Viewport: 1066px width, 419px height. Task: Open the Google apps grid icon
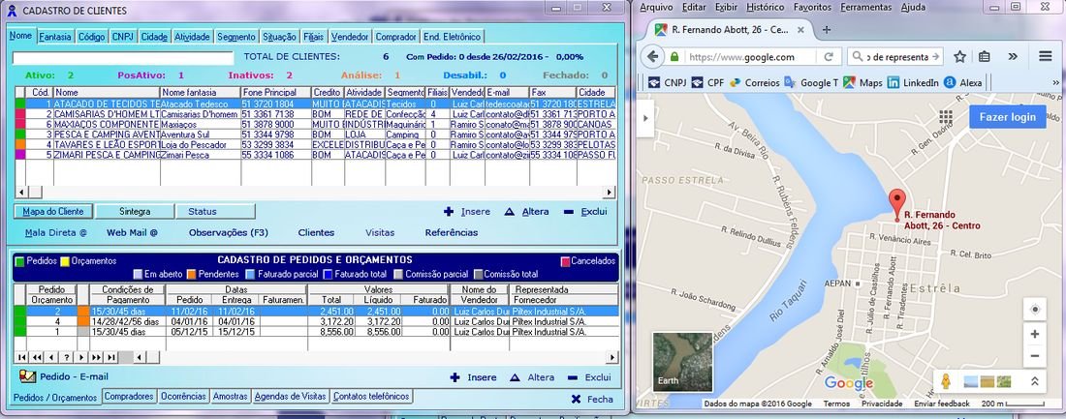[946, 116]
